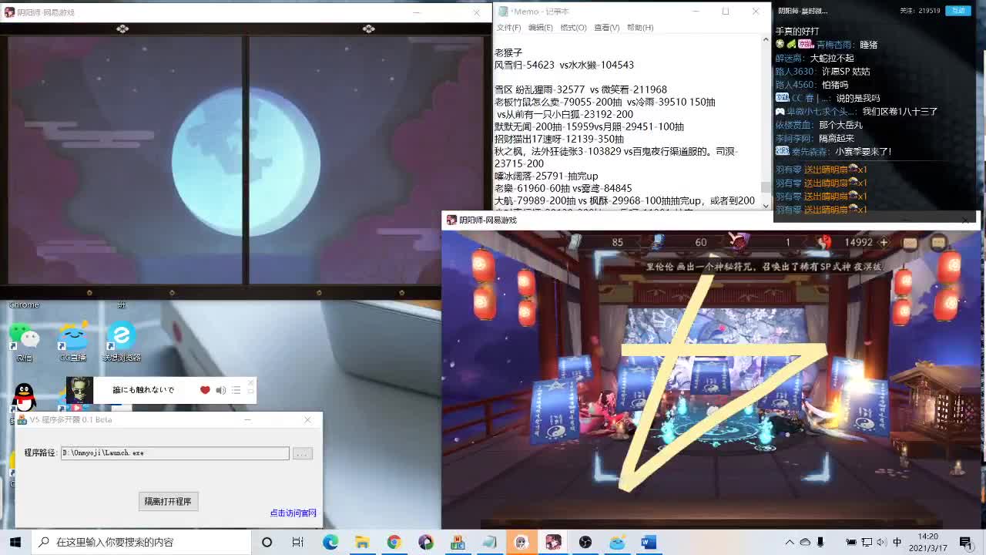Viewport: 986px width, 555px height.
Task: Click the Notepad scrollbar up arrow
Action: (x=765, y=40)
